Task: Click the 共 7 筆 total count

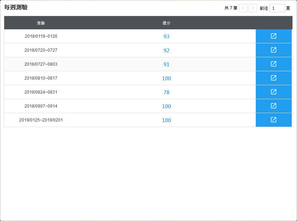Action: [x=231, y=8]
